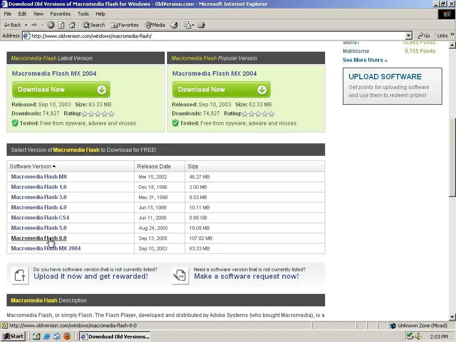Rate Popular Version using the stars
The width and height of the screenshot is (456, 342).
(258, 114)
